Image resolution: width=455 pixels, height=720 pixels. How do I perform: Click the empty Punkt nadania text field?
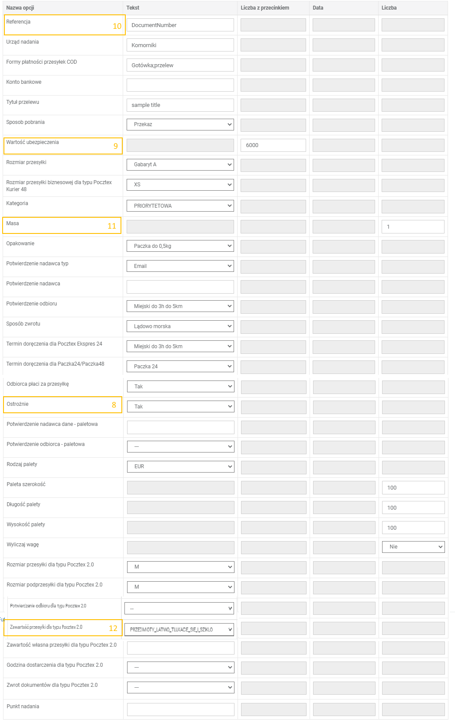click(x=180, y=709)
